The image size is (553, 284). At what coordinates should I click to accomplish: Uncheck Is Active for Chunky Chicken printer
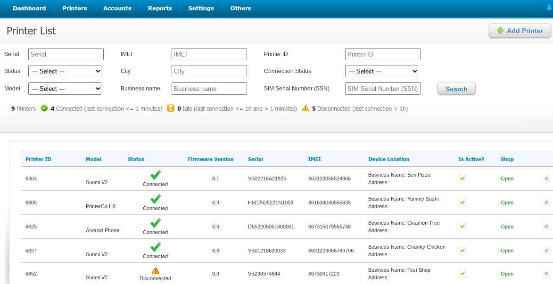[x=462, y=251]
